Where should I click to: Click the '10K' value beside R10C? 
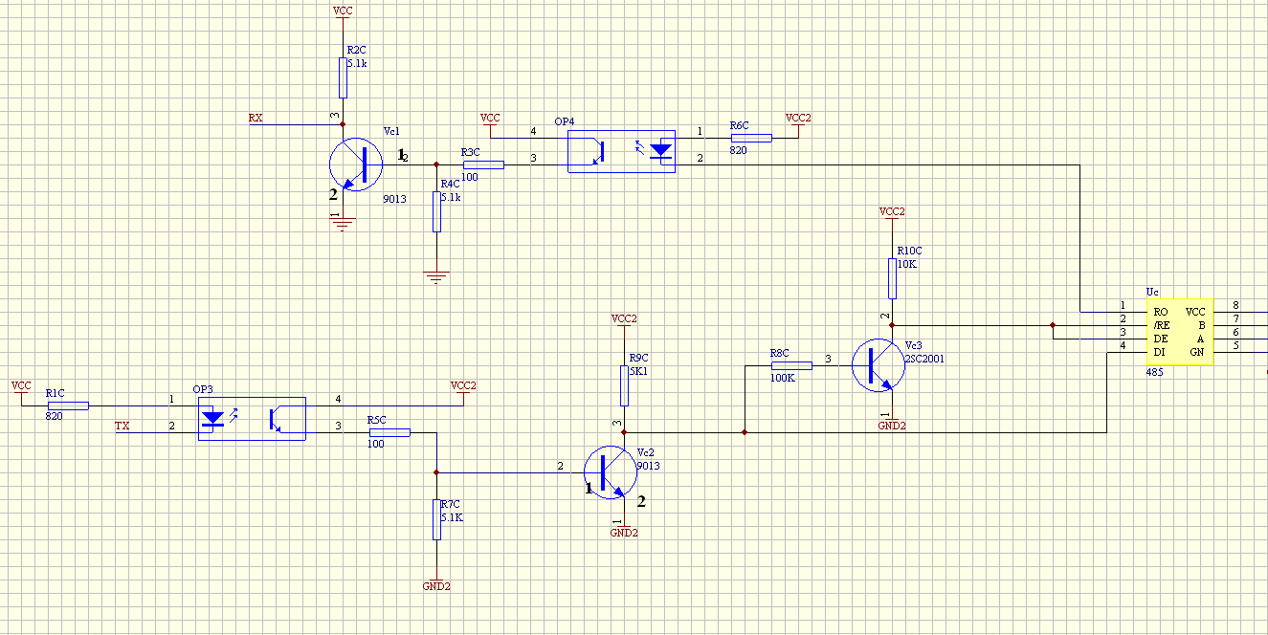pyautogui.click(x=907, y=264)
